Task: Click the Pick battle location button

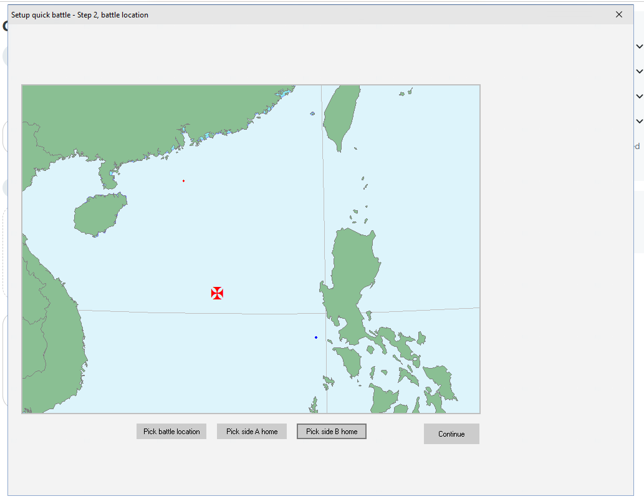Action: 171,432
